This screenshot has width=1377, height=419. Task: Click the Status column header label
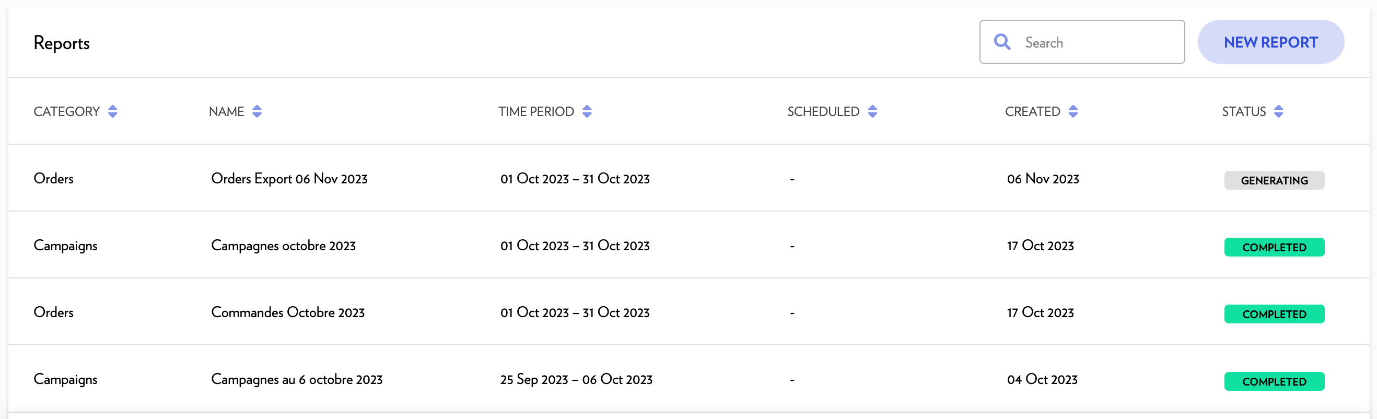[1244, 112]
